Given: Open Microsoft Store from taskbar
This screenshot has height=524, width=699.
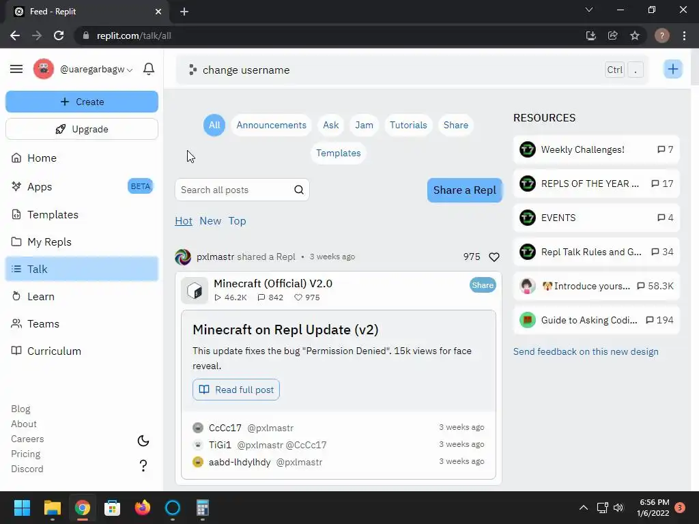Looking at the screenshot, I should point(113,508).
